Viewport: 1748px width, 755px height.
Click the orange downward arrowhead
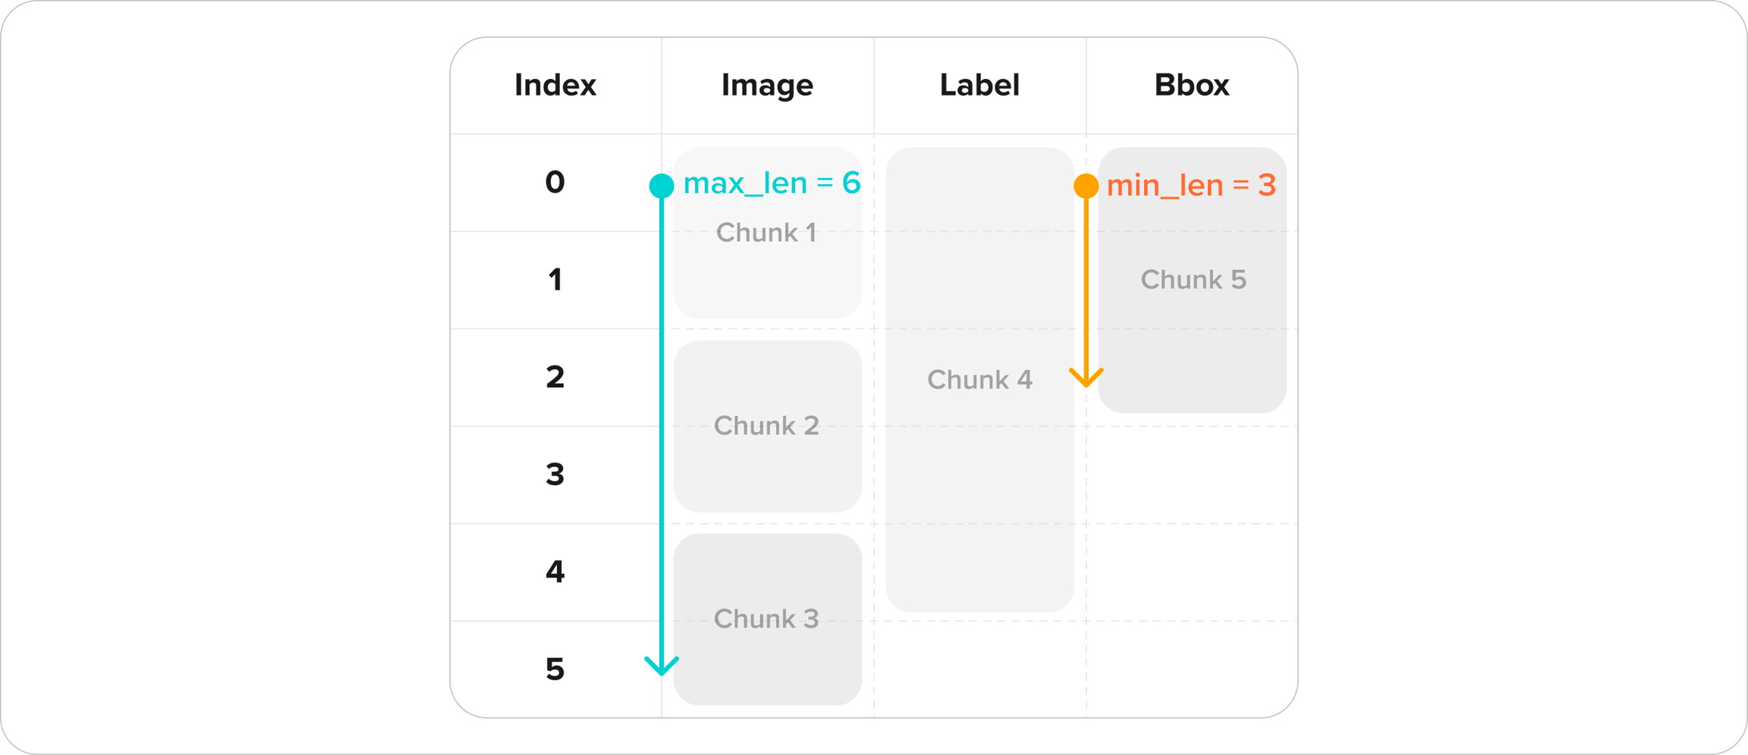click(1086, 377)
